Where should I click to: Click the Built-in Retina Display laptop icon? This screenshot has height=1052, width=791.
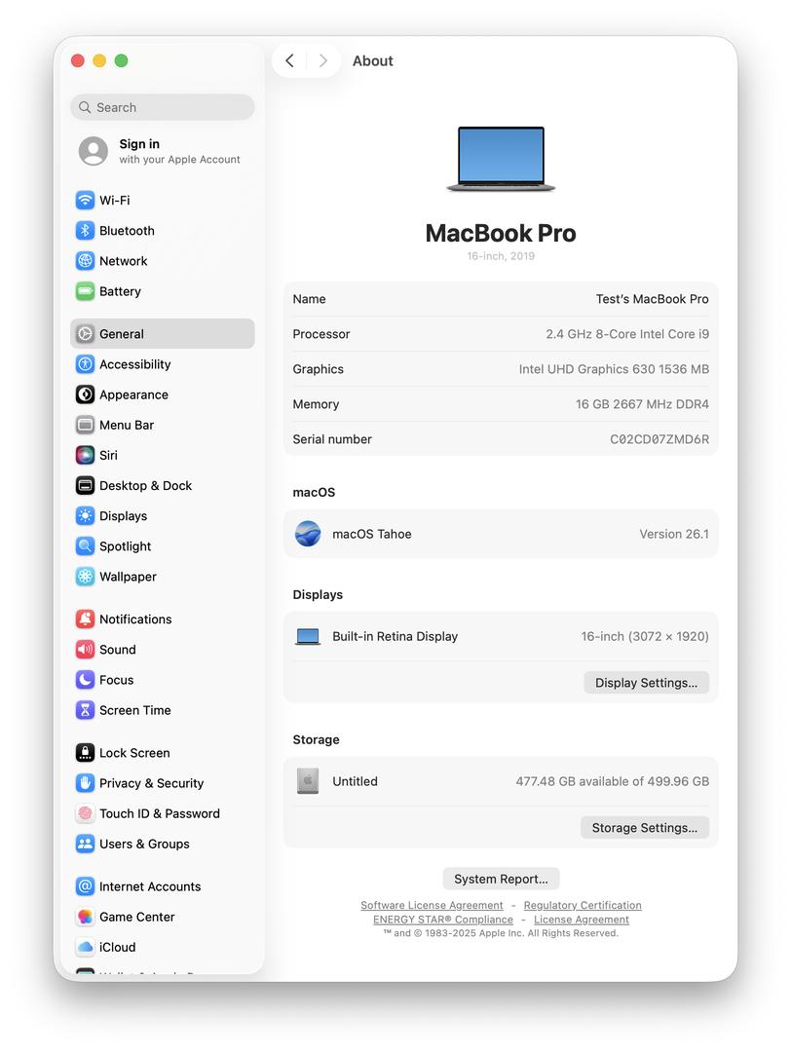(x=308, y=636)
